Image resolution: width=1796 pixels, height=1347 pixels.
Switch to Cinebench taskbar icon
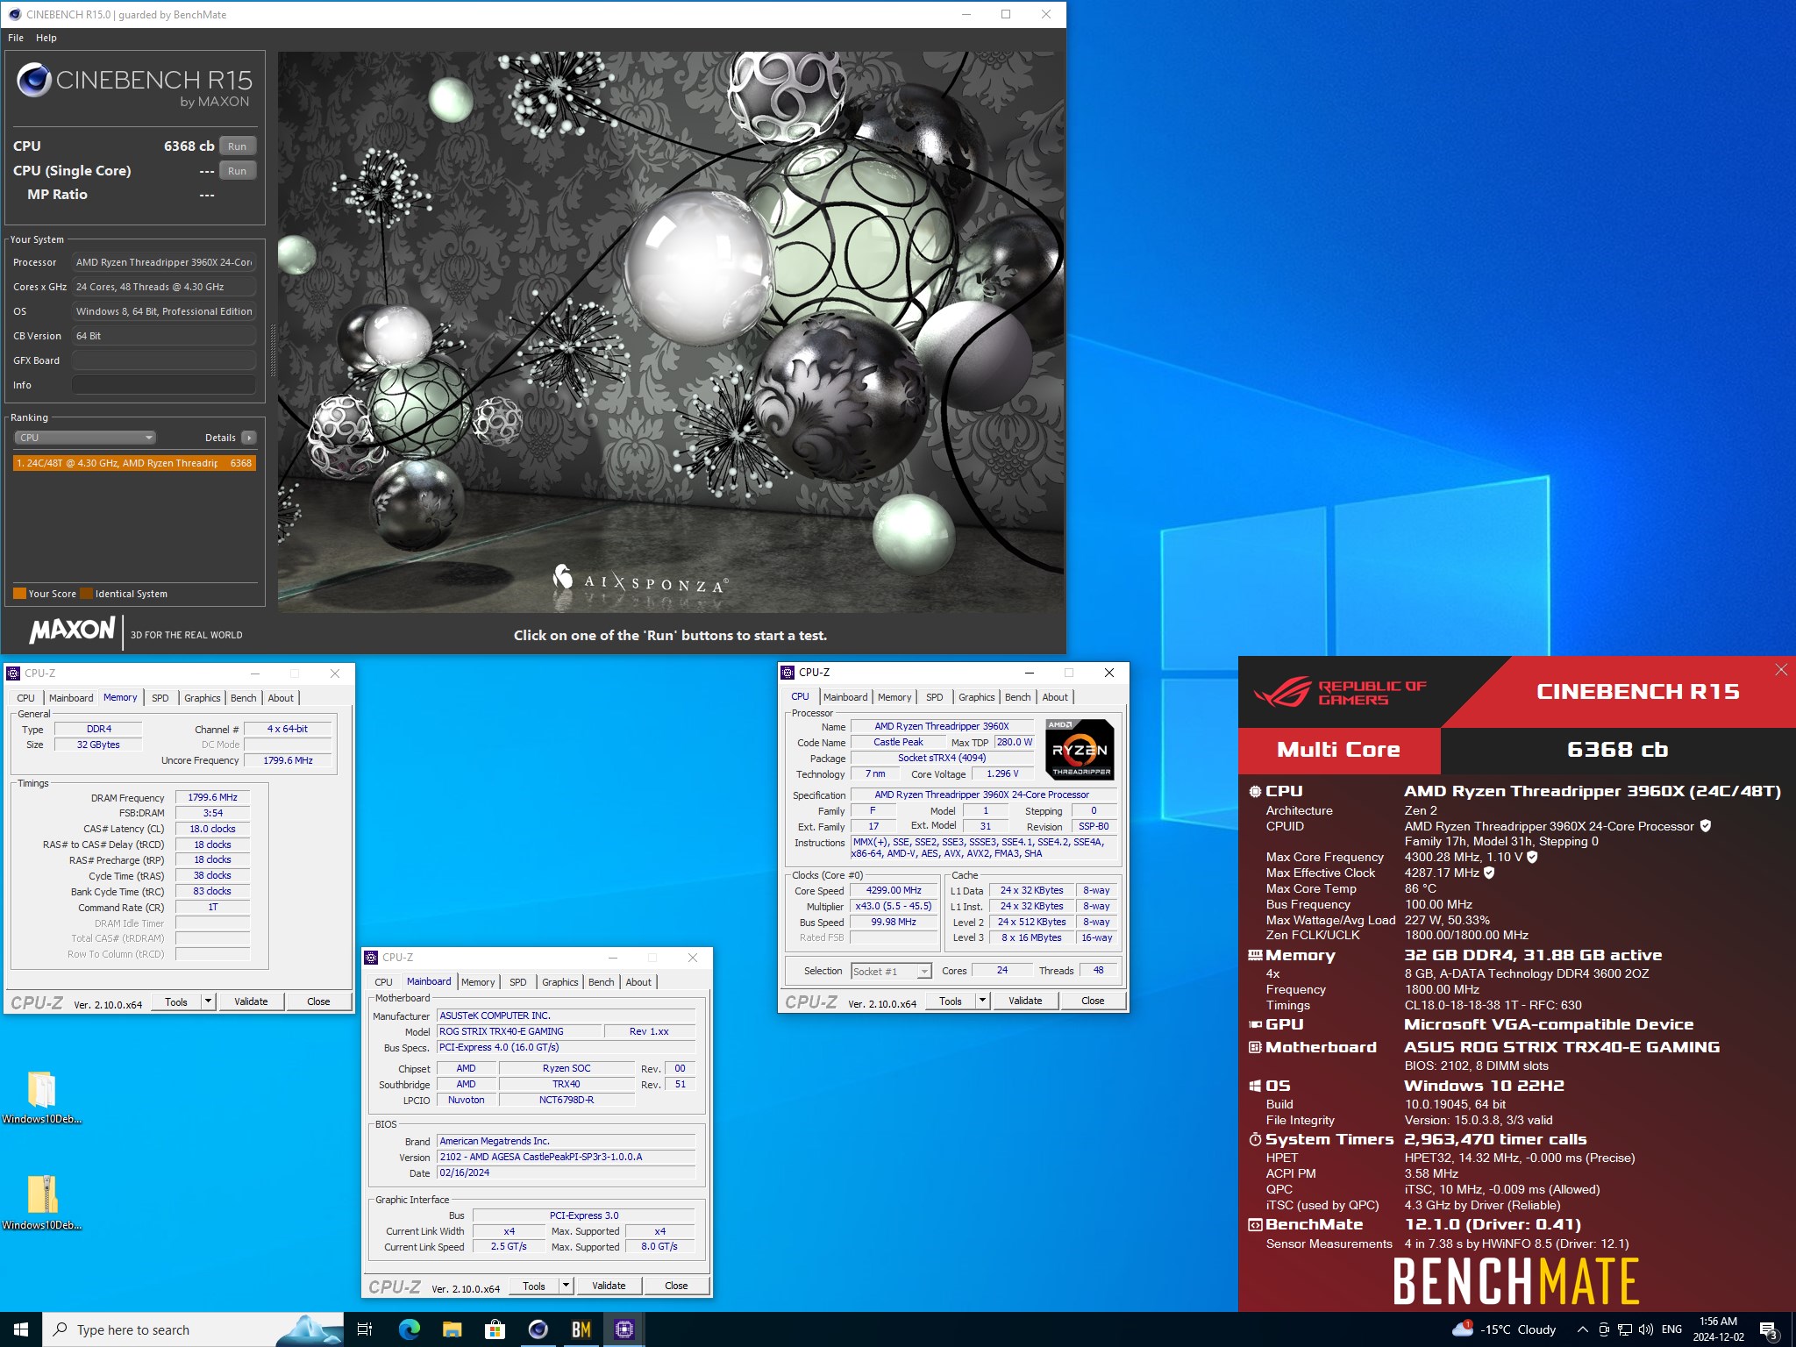(538, 1329)
